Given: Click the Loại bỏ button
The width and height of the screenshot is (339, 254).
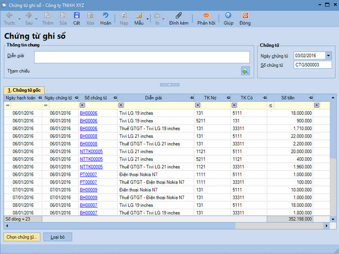Looking at the screenshot, I should (x=58, y=237).
